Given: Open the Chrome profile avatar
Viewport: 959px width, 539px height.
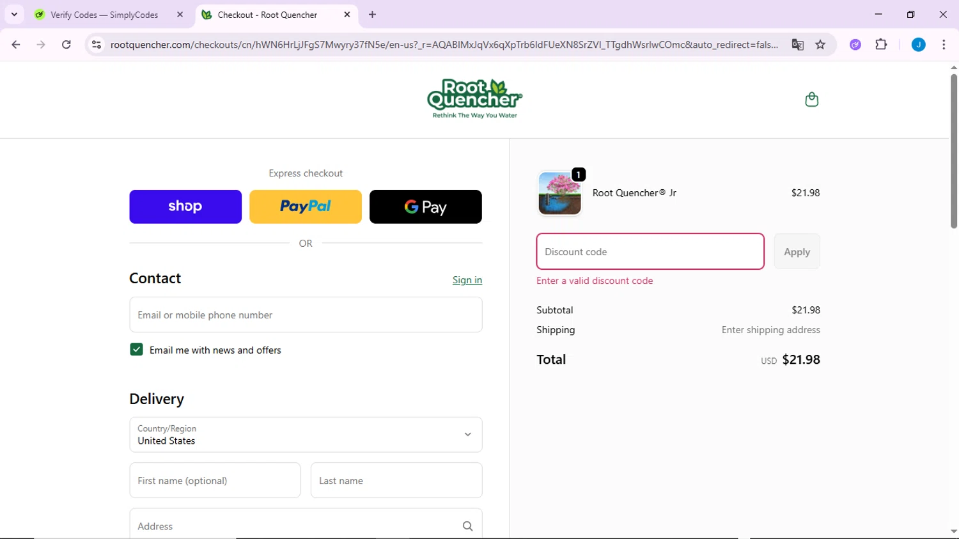Looking at the screenshot, I should (x=918, y=45).
